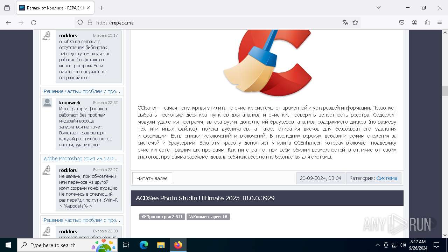View site security padlock info
This screenshot has height=252, width=448.
point(90,22)
